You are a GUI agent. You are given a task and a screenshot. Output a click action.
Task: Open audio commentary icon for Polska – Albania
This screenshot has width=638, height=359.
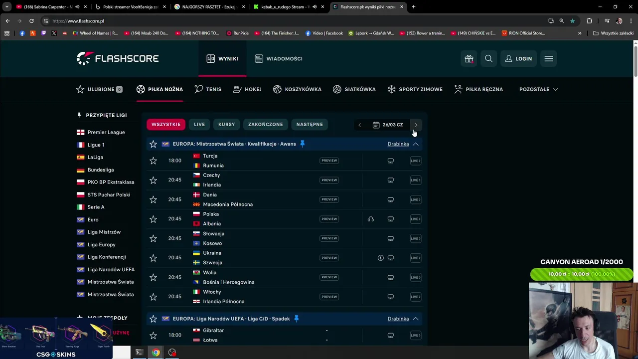370,219
